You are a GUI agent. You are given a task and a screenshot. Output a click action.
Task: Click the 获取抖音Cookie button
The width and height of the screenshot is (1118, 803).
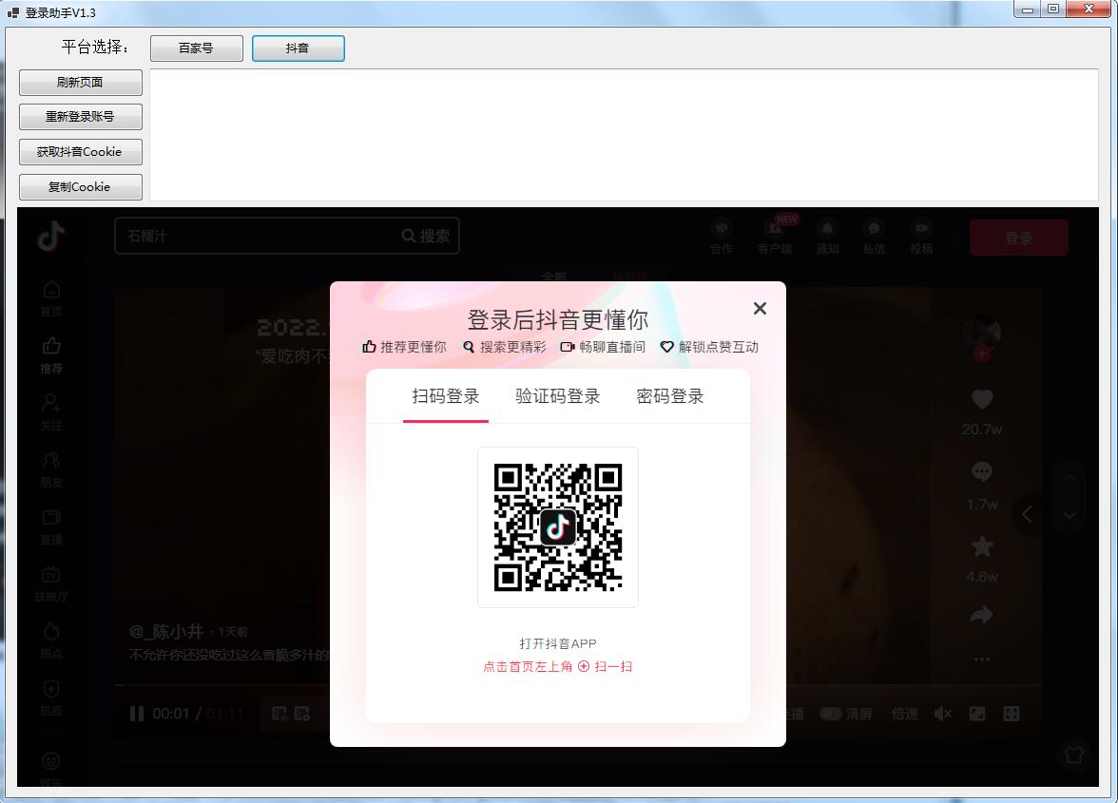coord(81,152)
